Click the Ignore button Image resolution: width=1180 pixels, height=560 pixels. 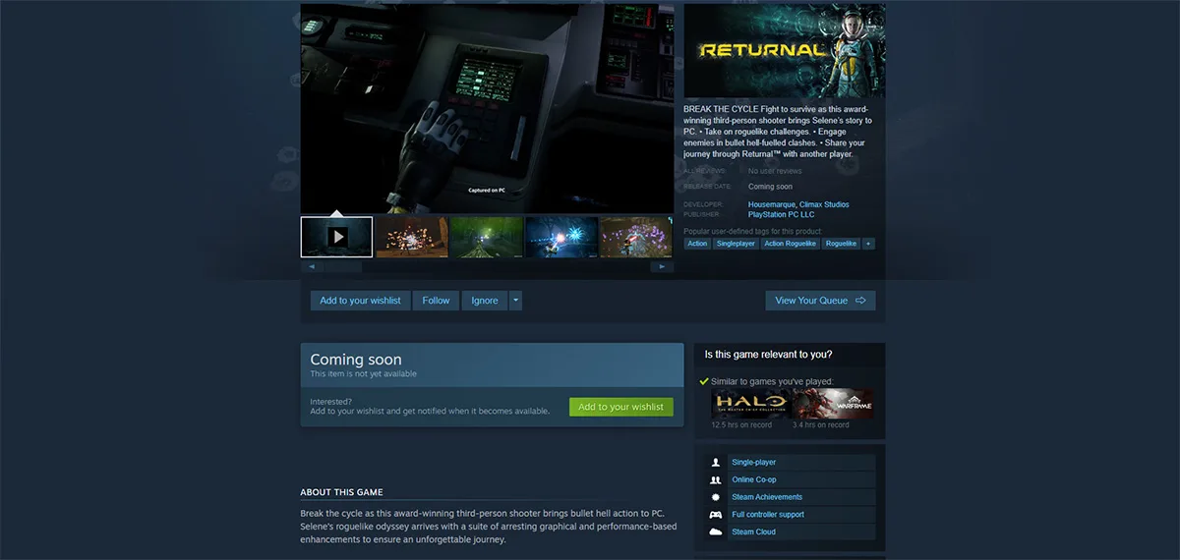[x=485, y=301]
